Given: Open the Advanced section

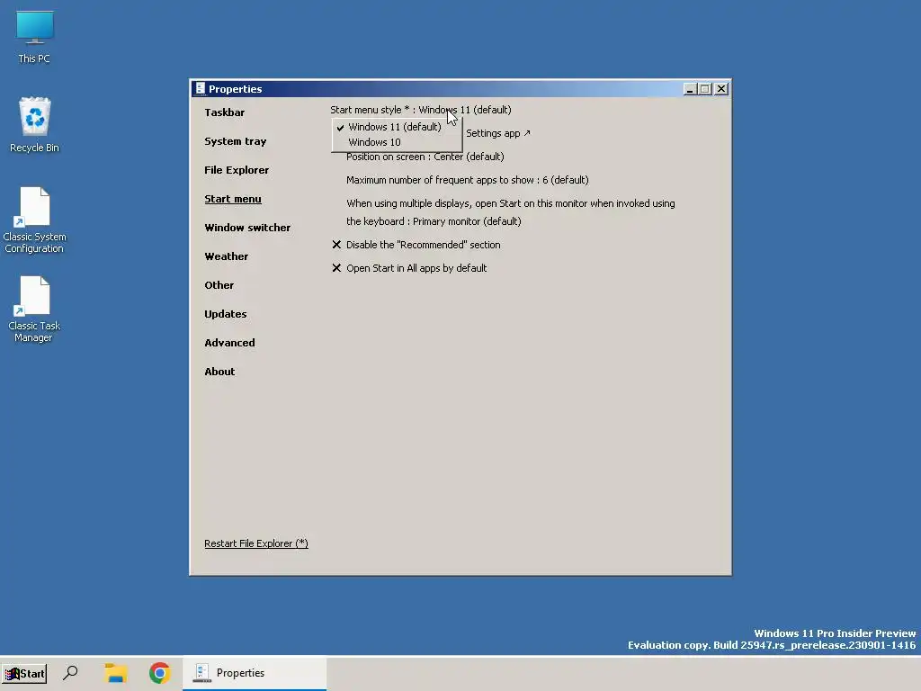Looking at the screenshot, I should coord(229,343).
